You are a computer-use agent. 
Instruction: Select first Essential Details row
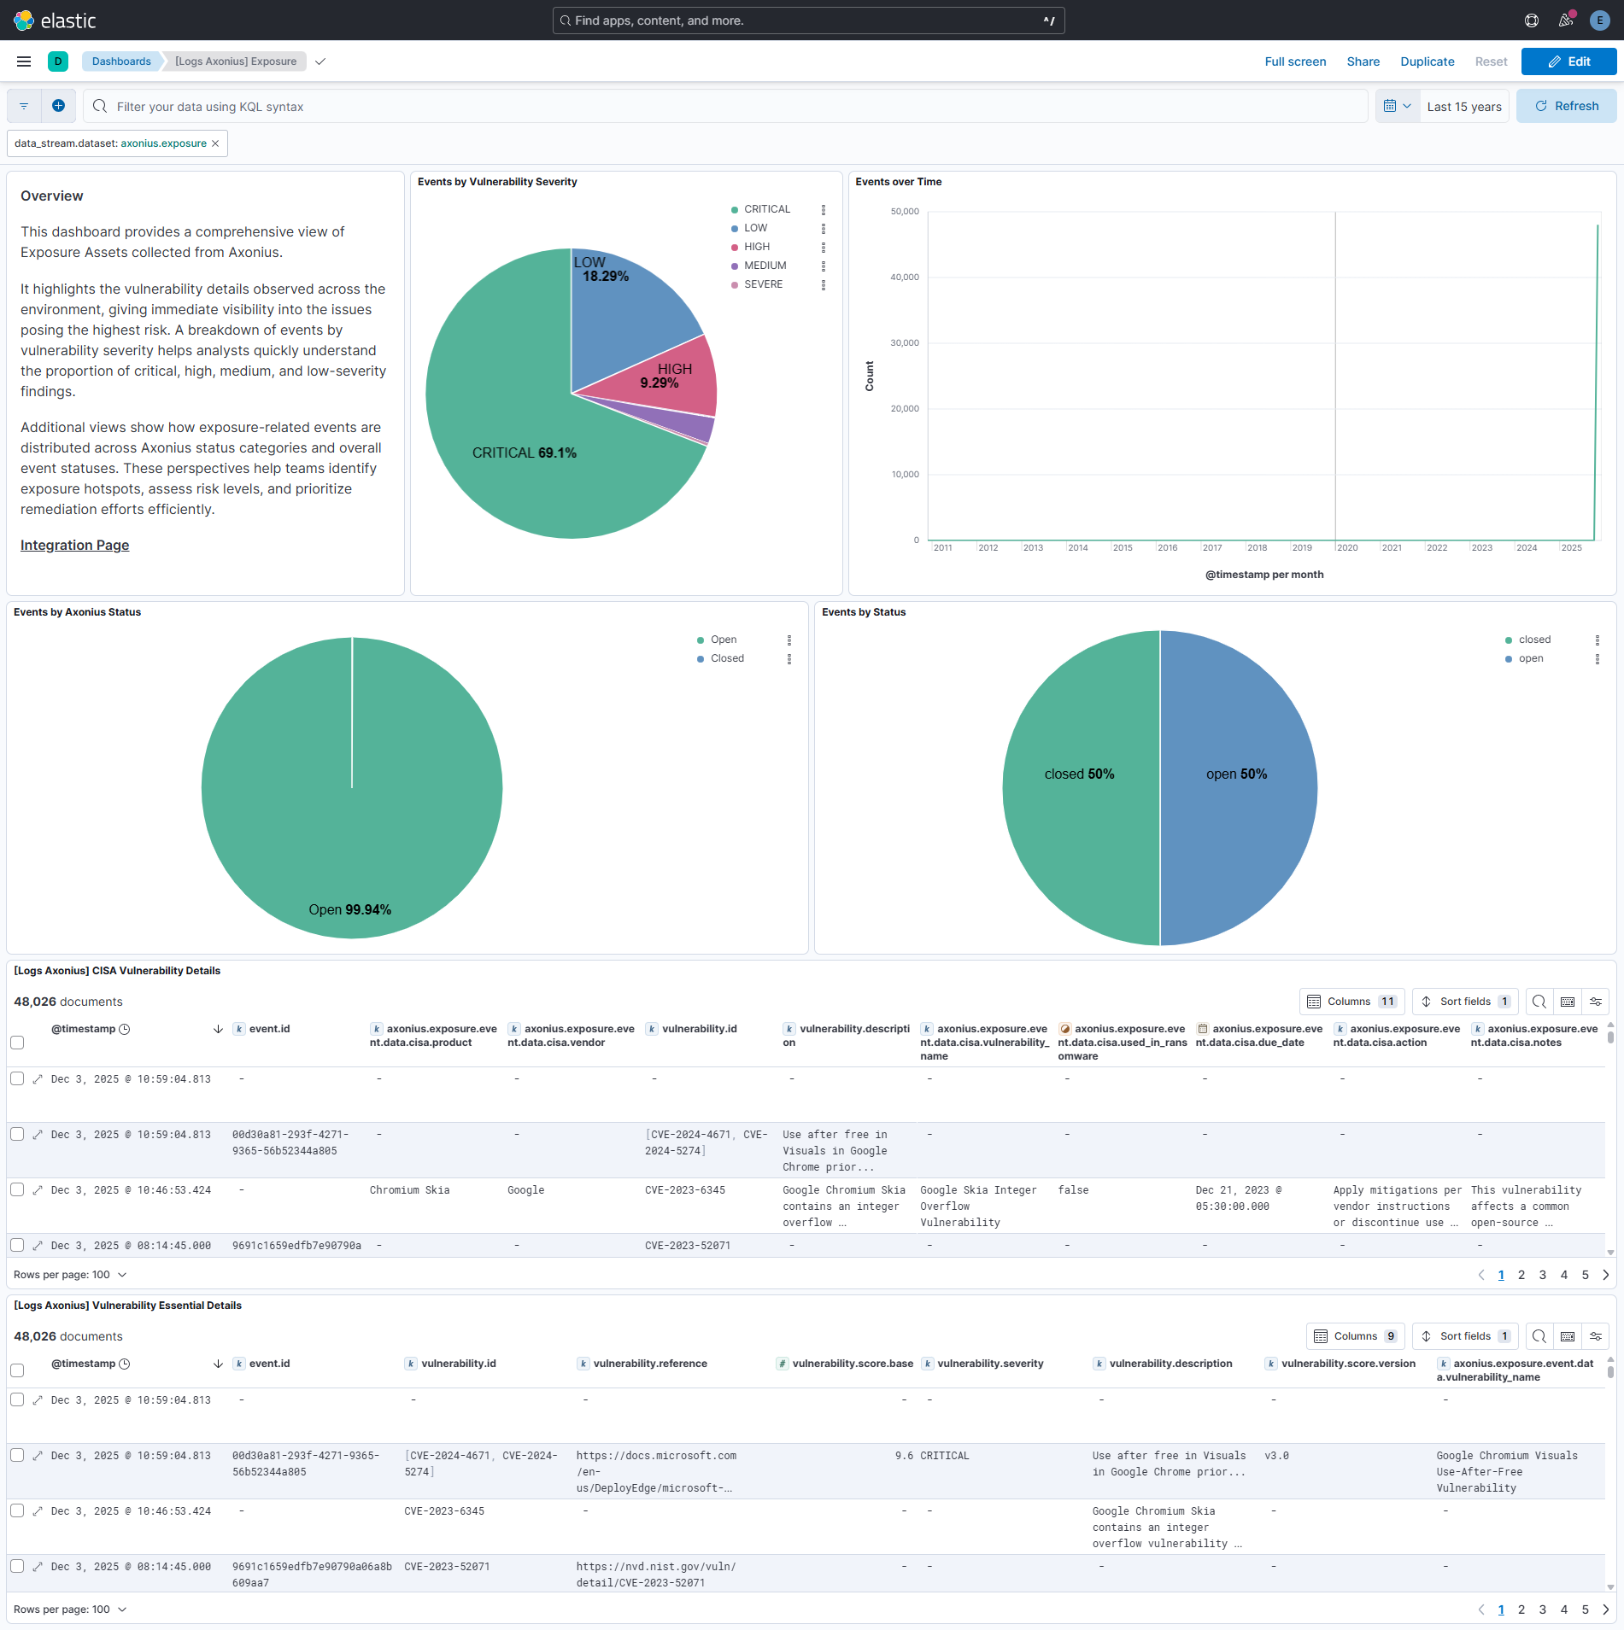17,1399
